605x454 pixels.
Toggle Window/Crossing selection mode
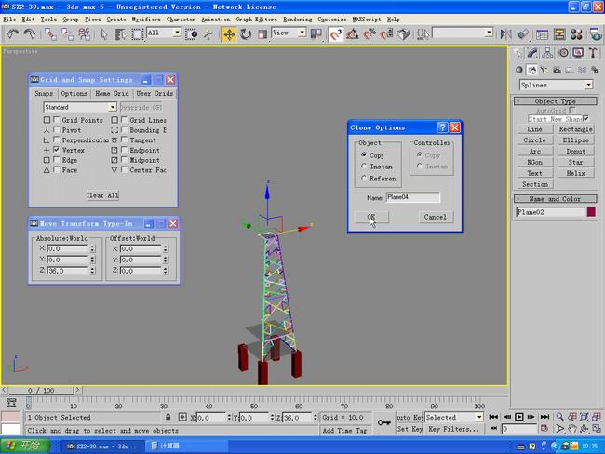pos(192,34)
